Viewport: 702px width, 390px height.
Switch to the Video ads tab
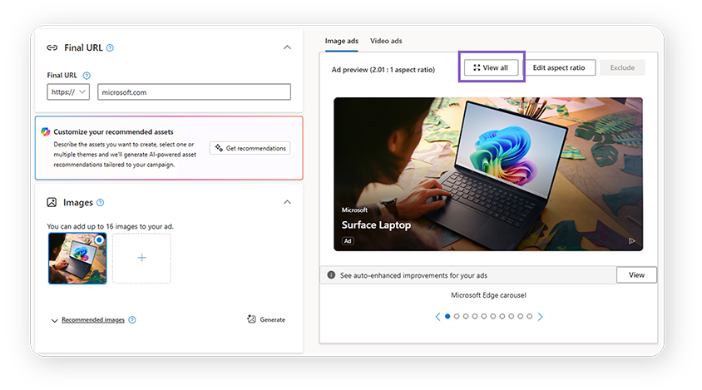tap(386, 41)
